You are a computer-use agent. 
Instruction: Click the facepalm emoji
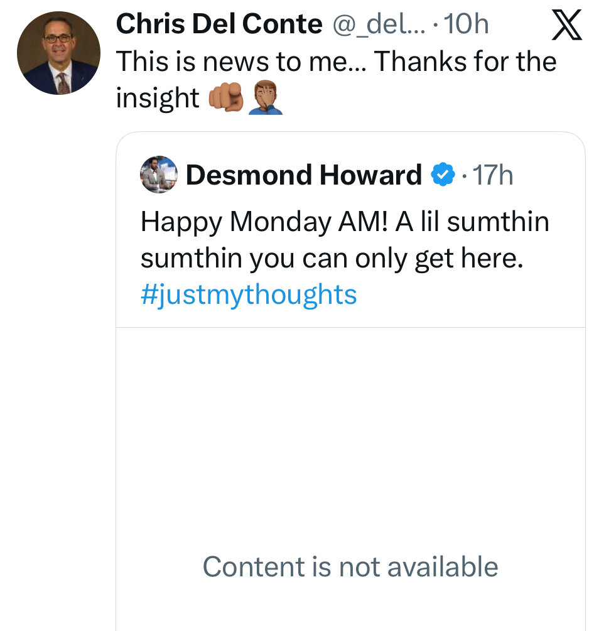tap(265, 99)
